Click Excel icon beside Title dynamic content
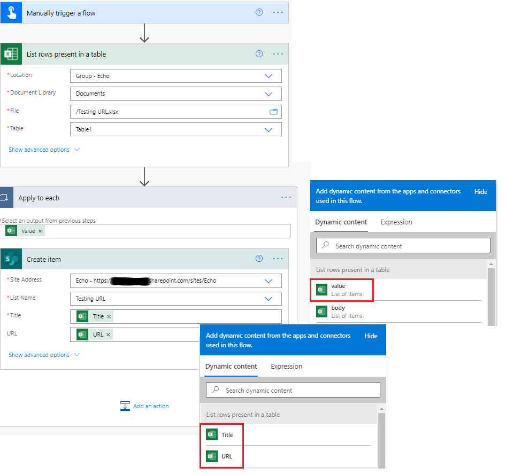This screenshot has height=475, width=506. pyautogui.click(x=212, y=435)
